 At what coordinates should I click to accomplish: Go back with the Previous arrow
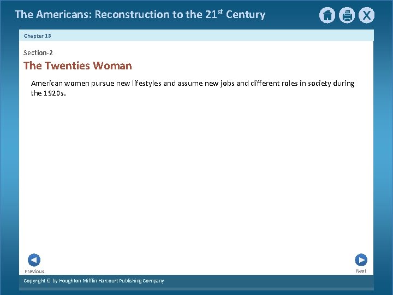click(x=34, y=260)
